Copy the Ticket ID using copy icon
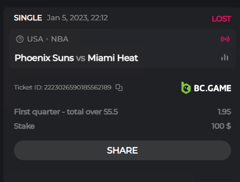240x182 pixels. click(x=119, y=88)
